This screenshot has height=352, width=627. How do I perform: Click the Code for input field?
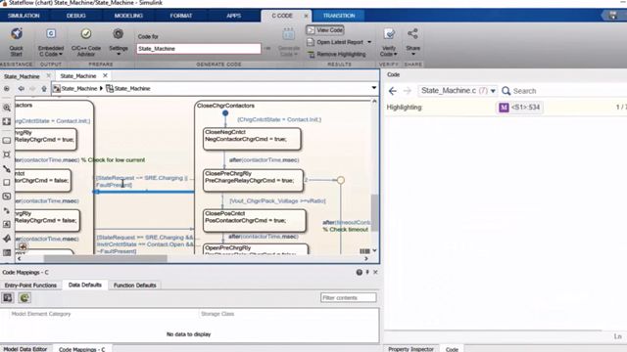(198, 49)
